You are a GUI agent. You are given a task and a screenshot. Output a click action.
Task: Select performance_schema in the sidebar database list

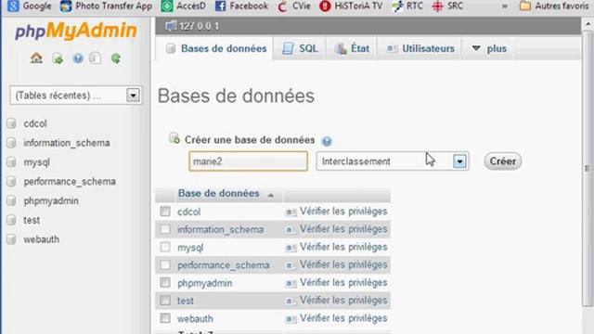pyautogui.click(x=70, y=182)
